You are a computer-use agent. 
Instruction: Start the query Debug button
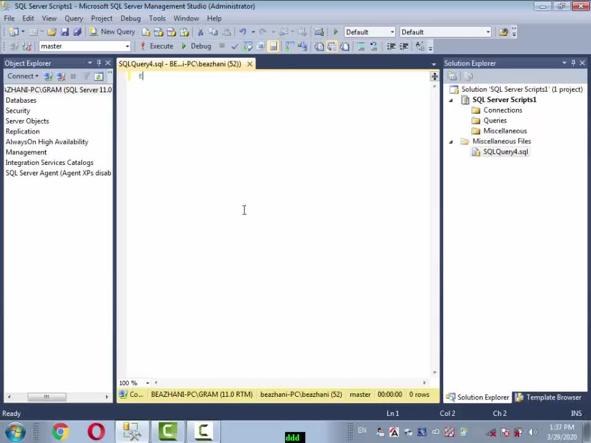196,46
